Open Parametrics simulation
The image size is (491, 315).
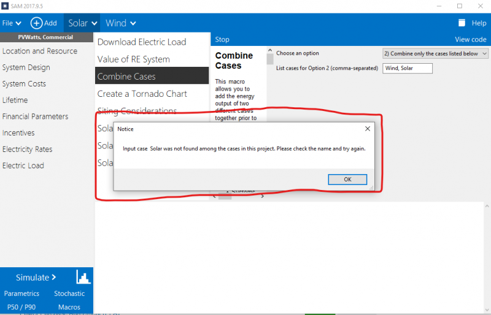click(x=22, y=294)
